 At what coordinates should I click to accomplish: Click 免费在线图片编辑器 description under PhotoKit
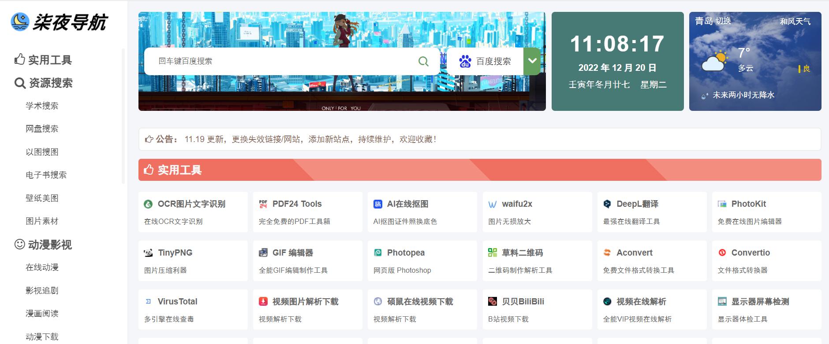pos(750,222)
